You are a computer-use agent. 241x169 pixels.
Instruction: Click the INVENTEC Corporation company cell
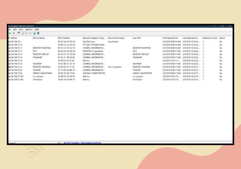[x=93, y=51]
